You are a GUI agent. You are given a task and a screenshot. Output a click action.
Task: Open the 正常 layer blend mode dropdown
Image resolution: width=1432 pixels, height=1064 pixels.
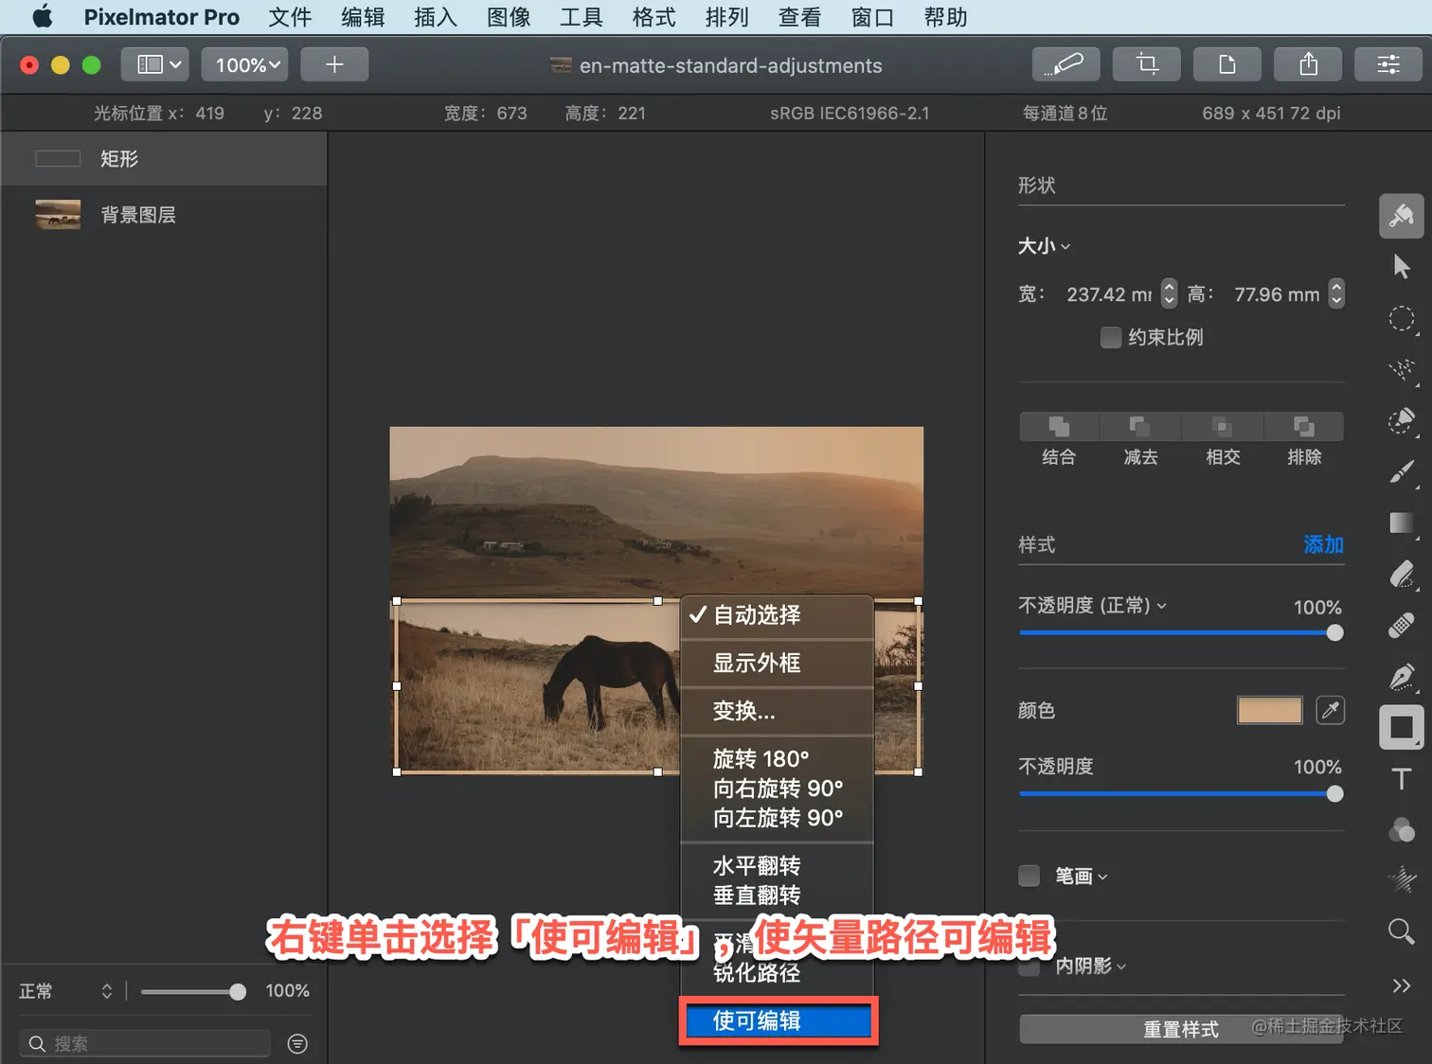pyautogui.click(x=65, y=991)
